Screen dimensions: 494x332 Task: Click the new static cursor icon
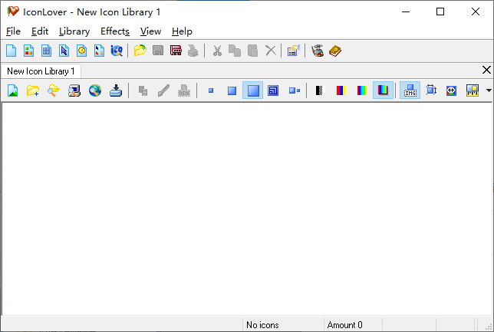64,51
